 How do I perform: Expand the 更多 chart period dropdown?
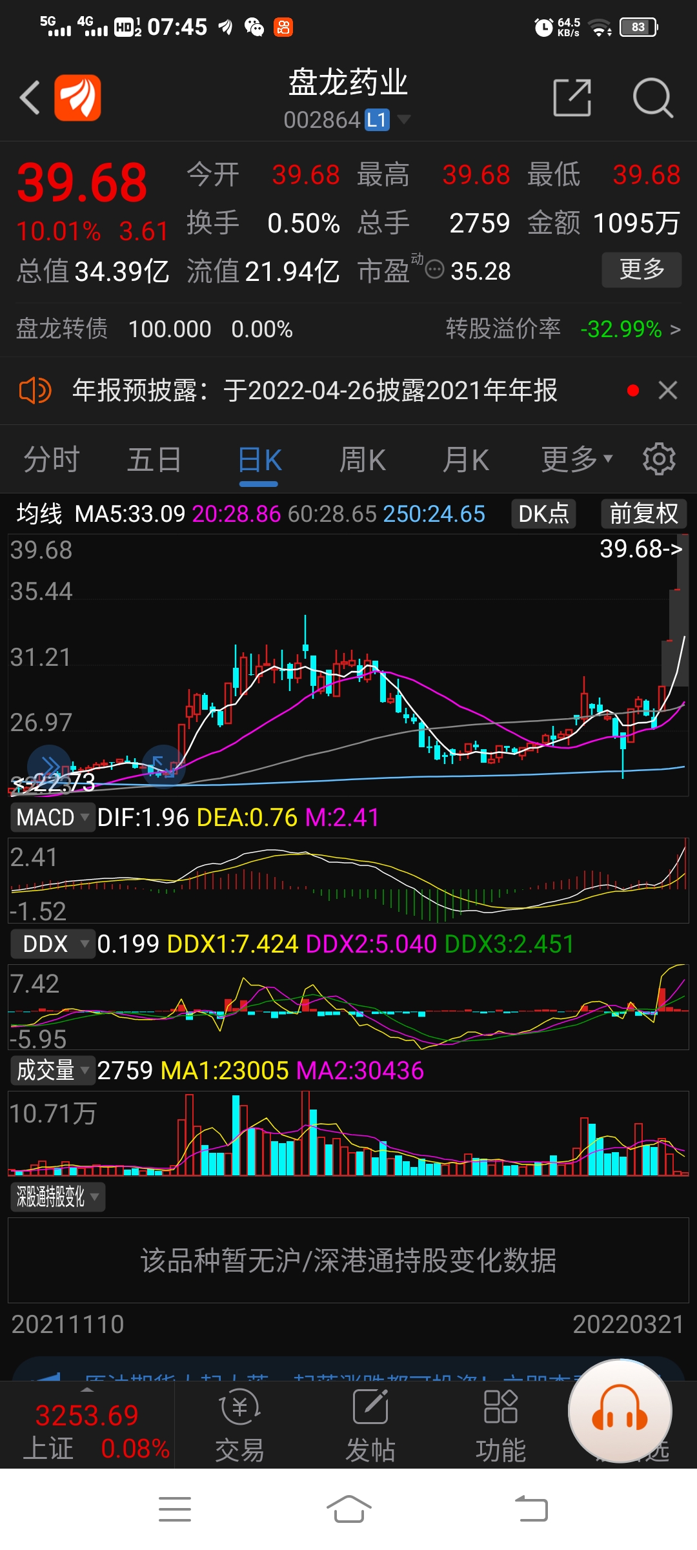tap(577, 460)
